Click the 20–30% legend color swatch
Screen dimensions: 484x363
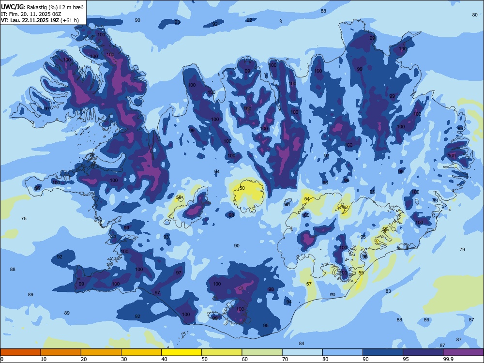tap(101, 352)
